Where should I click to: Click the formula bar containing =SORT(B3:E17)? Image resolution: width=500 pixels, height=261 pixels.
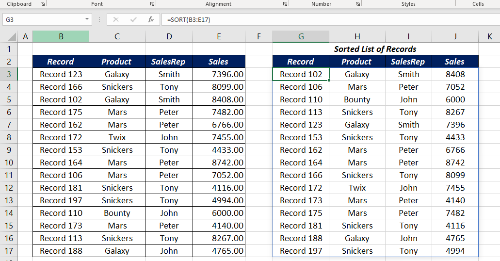point(330,19)
